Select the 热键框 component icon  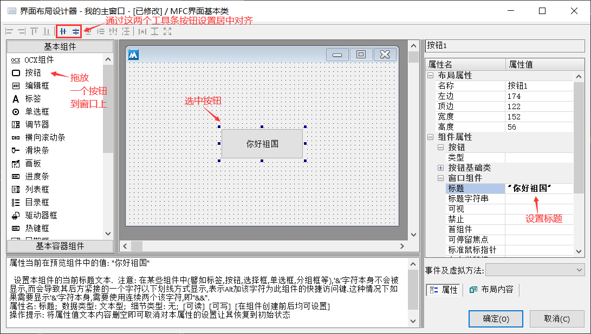click(16, 228)
